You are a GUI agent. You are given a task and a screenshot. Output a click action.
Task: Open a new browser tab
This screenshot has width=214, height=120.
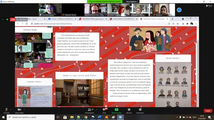172,19
